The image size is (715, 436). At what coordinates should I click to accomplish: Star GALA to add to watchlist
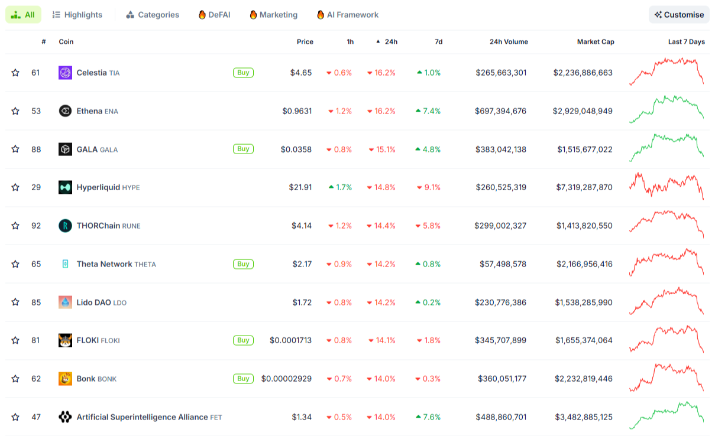(15, 149)
